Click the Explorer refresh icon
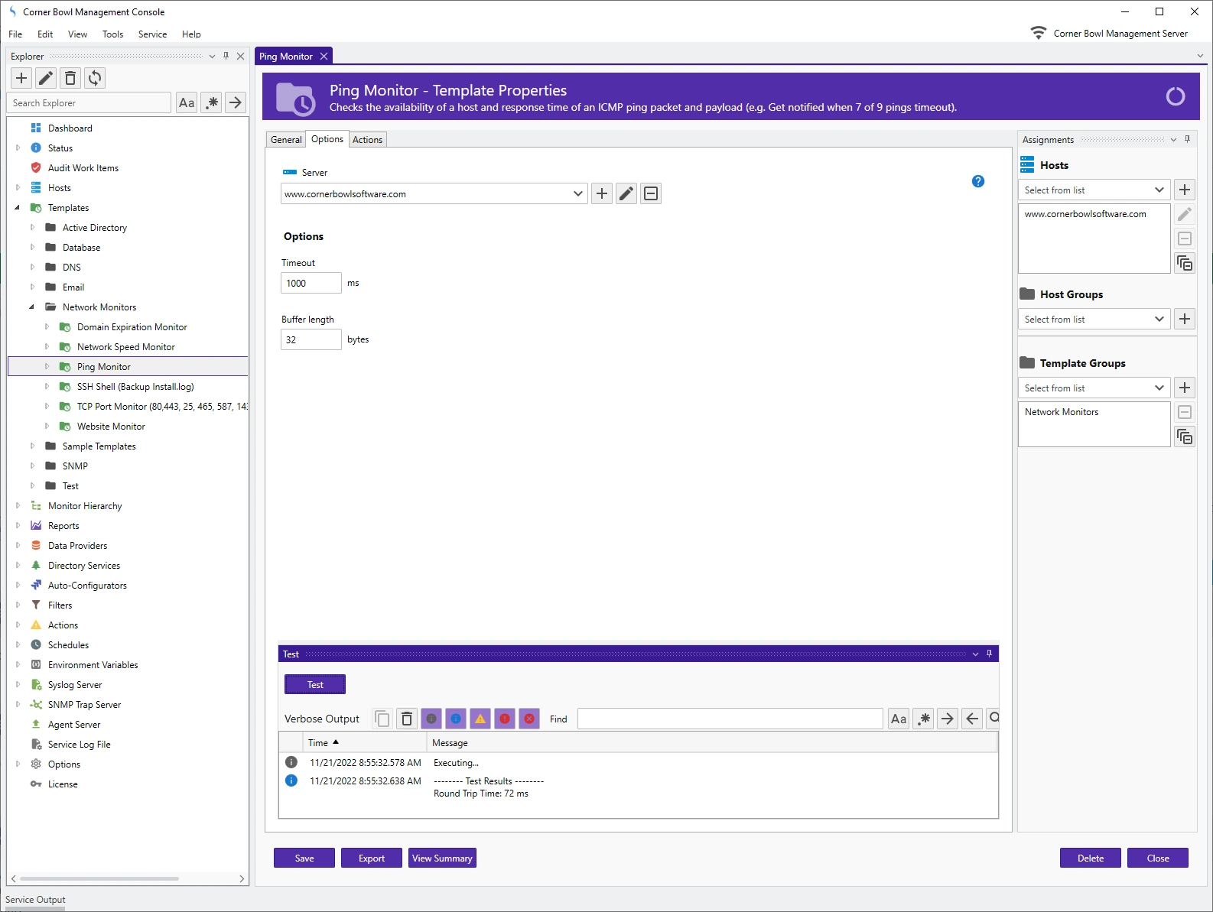Screen dimensions: 1213x912 (95, 78)
